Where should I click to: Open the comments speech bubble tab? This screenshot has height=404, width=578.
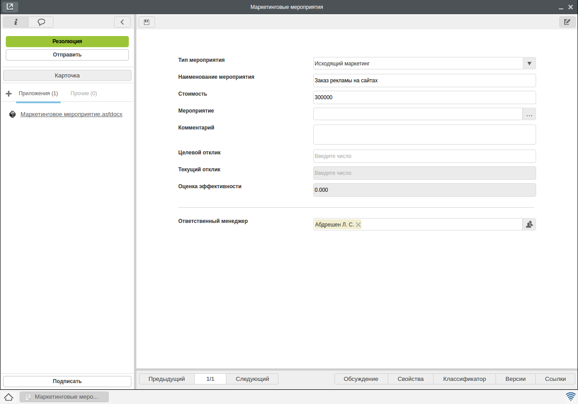point(41,22)
